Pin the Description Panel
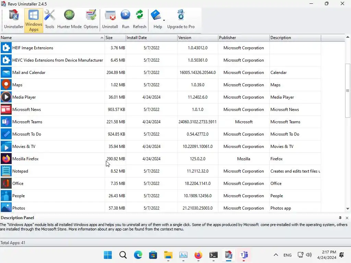The height and width of the screenshot is (263, 351). pos(340,217)
